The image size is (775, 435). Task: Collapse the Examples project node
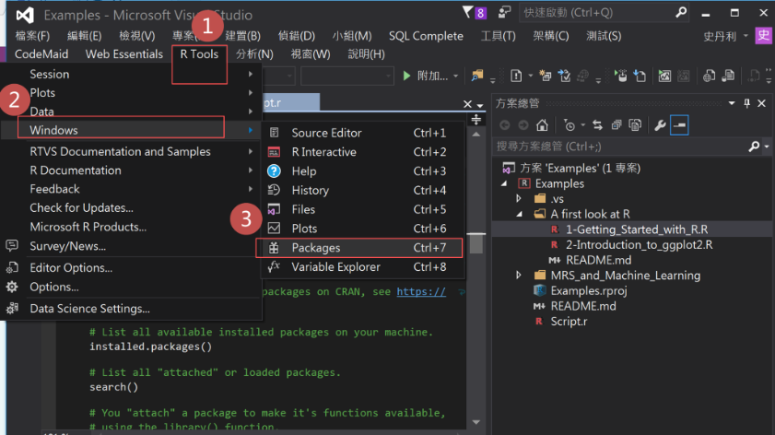click(504, 184)
